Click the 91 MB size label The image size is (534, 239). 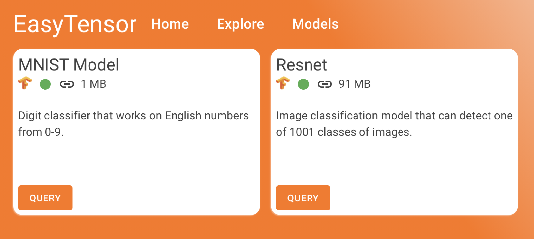coord(355,84)
